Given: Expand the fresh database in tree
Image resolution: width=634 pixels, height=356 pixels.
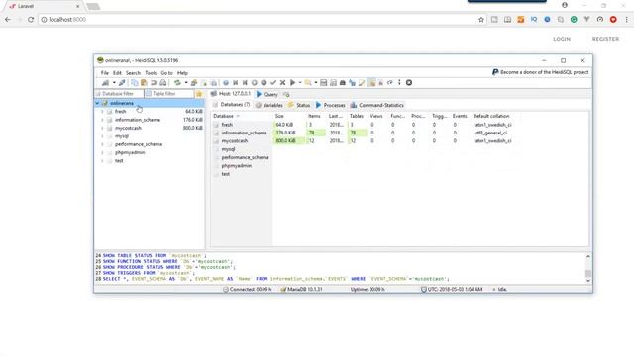Looking at the screenshot, I should (x=102, y=112).
